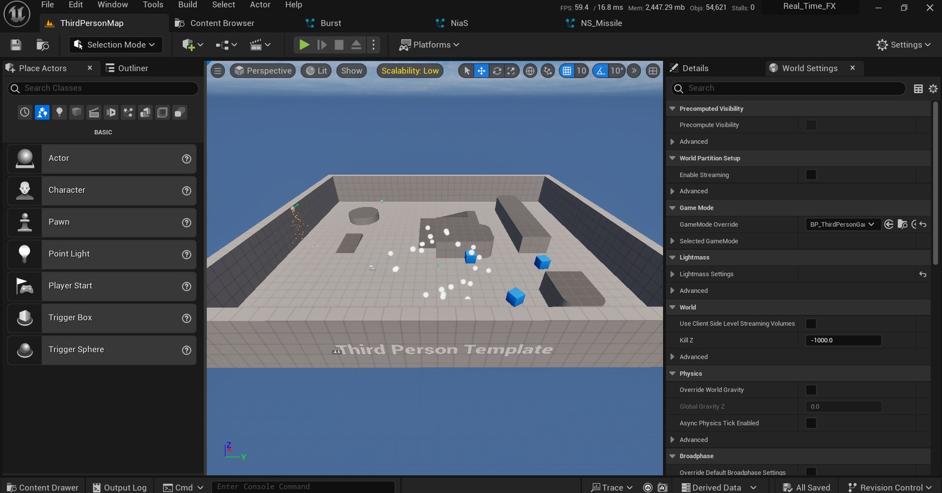Activate the Select objects arrow tool
942x493 pixels.
pos(467,71)
